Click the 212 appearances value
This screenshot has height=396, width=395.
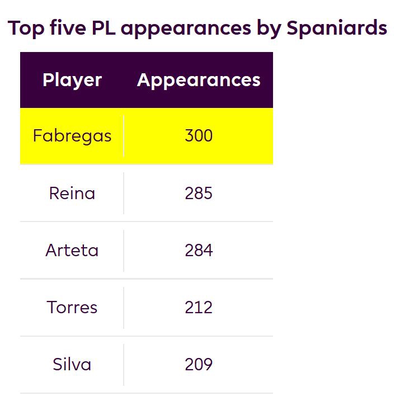[x=199, y=308]
